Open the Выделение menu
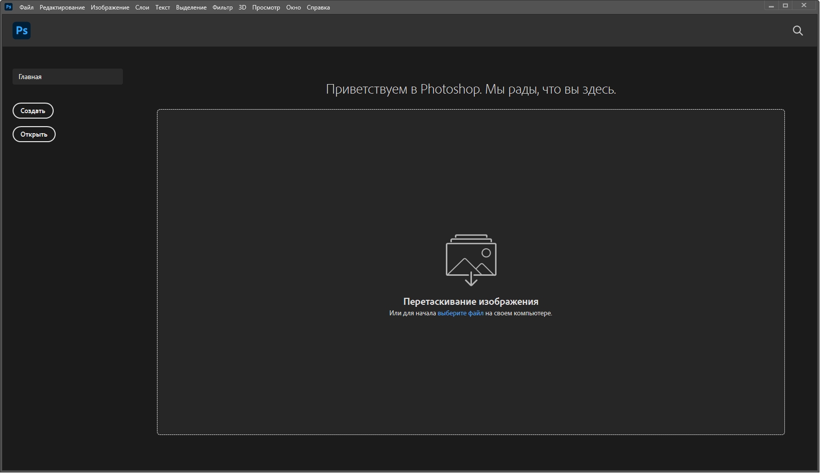The image size is (820, 473). click(191, 8)
